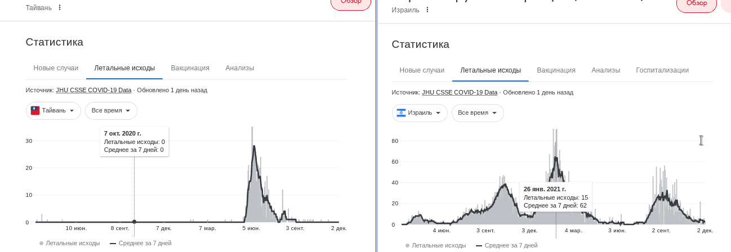Open the Госпитализации tab in Israel panel
Viewport: 731px width, 252px height.
point(662,70)
